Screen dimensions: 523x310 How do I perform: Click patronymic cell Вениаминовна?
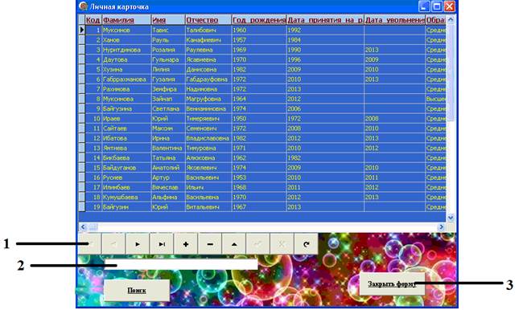pyautogui.click(x=208, y=108)
